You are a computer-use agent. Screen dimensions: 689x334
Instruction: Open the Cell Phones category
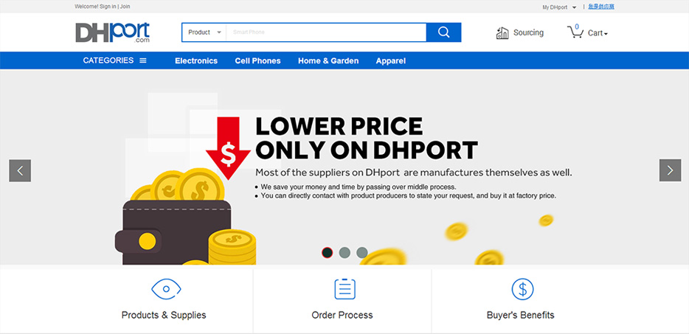[257, 61]
